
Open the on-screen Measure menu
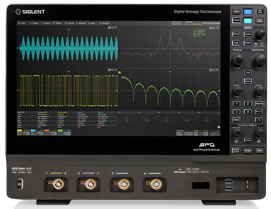coord(81,23)
